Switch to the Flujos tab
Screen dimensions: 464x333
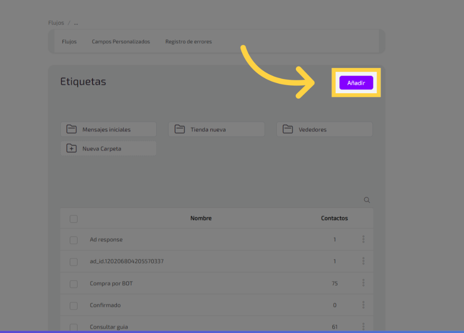[x=69, y=42]
